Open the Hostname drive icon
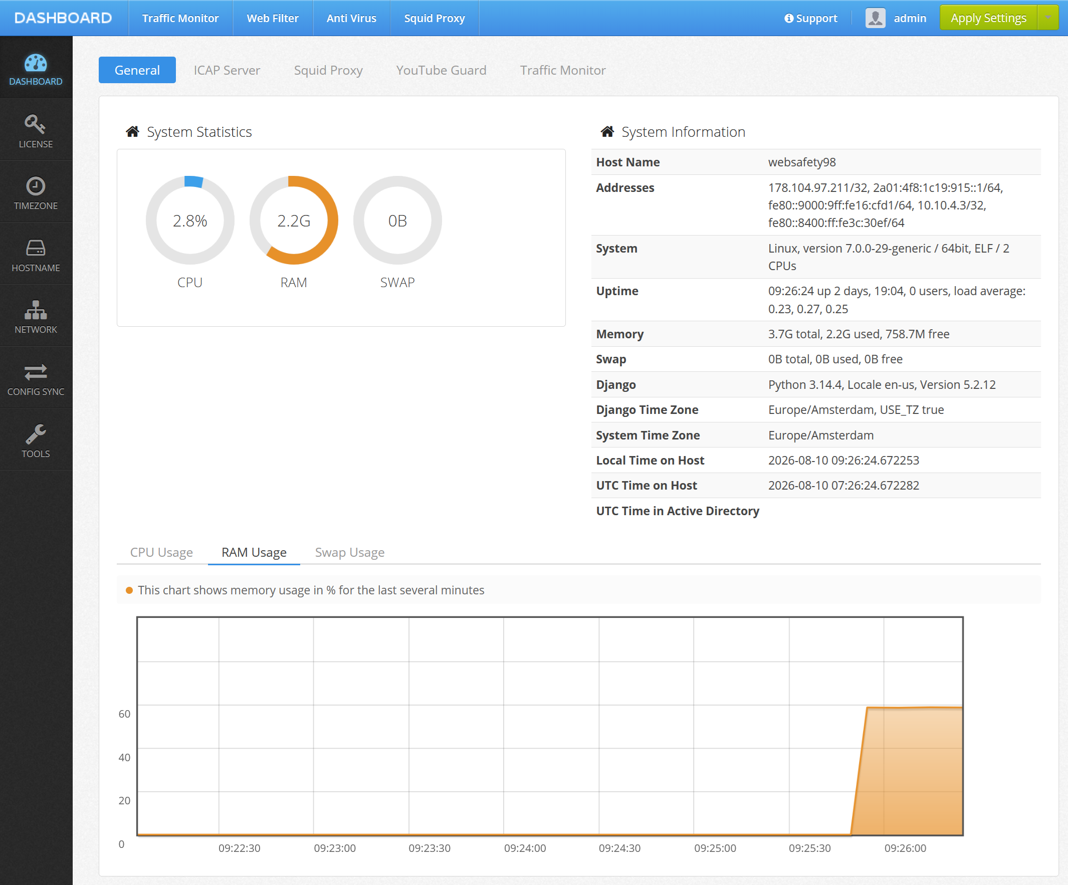 (36, 248)
